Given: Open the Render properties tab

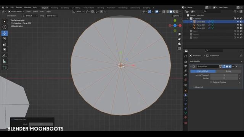Looking at the screenshot, I should [x=186, y=62].
